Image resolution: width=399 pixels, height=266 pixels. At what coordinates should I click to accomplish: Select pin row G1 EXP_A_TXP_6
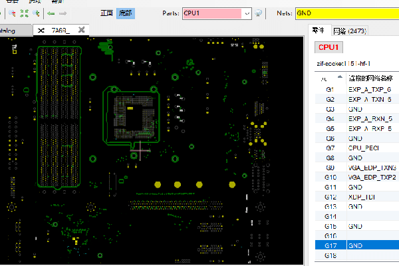(356, 90)
